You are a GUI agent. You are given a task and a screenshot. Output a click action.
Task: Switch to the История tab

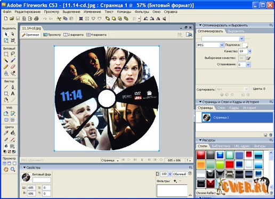coord(249,107)
